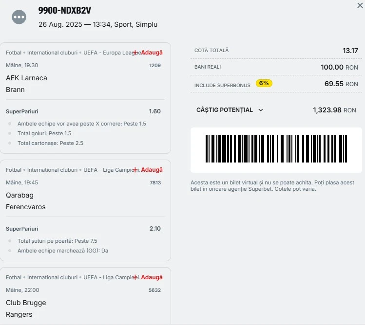
Task: Open the AEK Larnaca team name
Action: (x=27, y=78)
